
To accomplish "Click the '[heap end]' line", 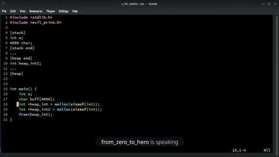I will [x=21, y=58].
